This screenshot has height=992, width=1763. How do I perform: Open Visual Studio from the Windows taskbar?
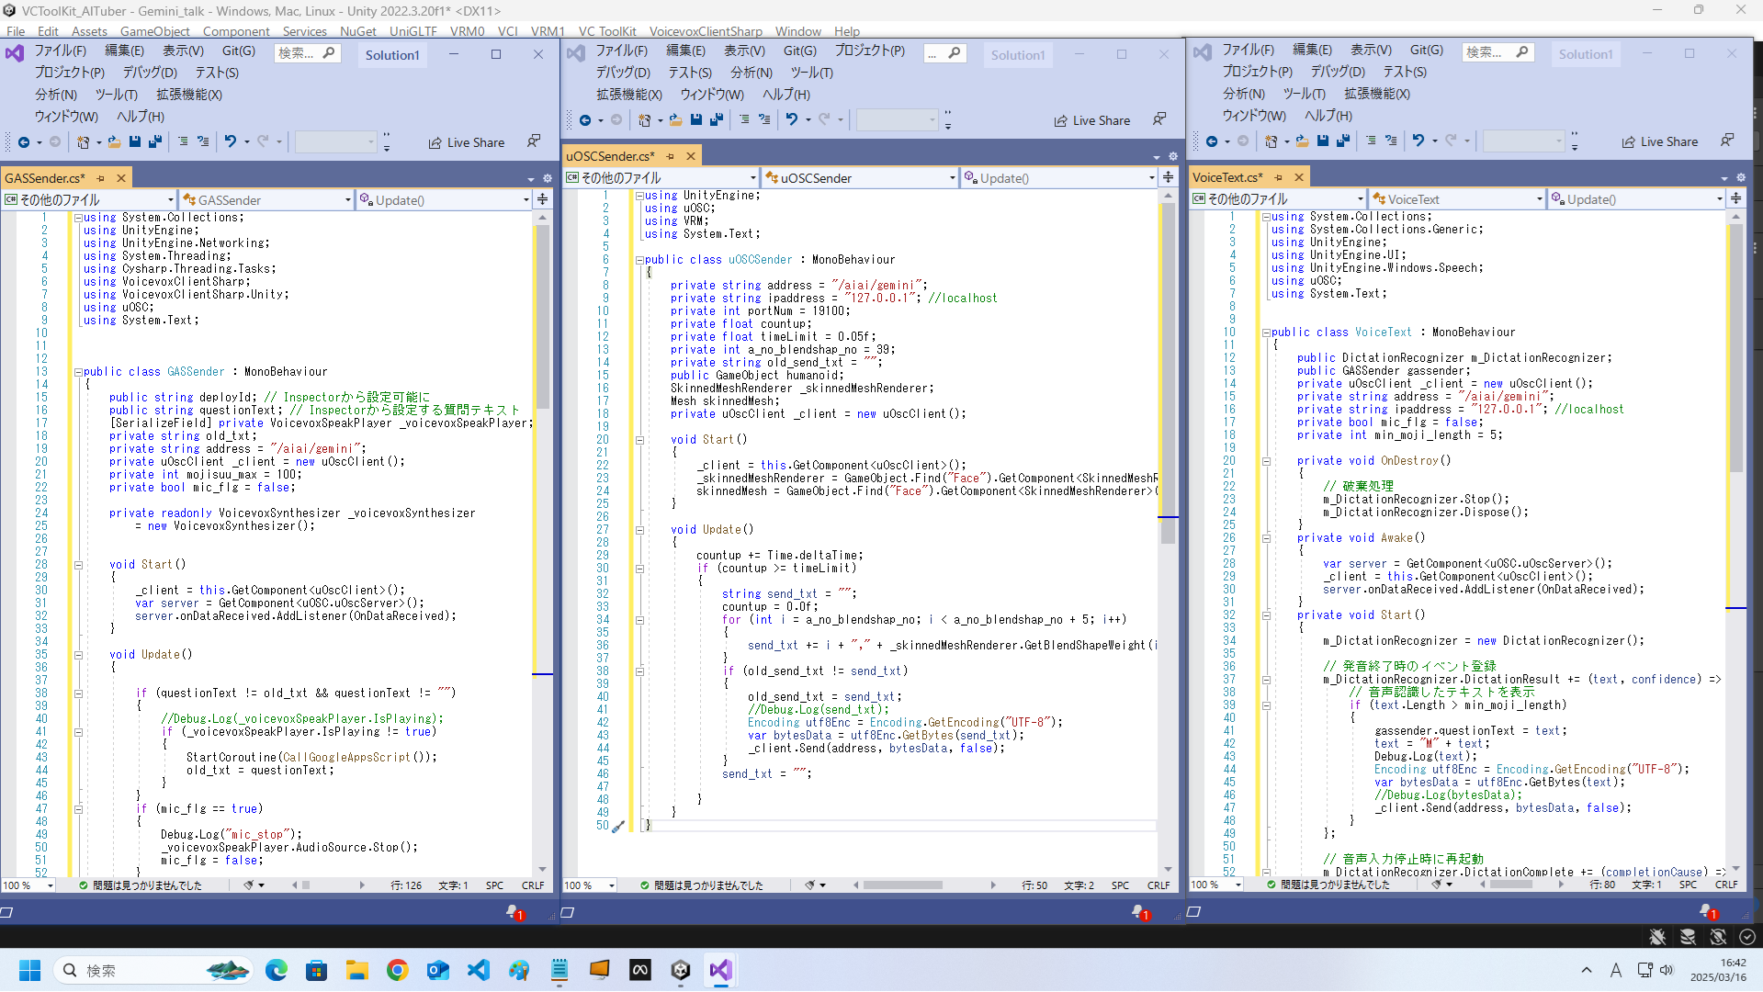click(x=720, y=970)
